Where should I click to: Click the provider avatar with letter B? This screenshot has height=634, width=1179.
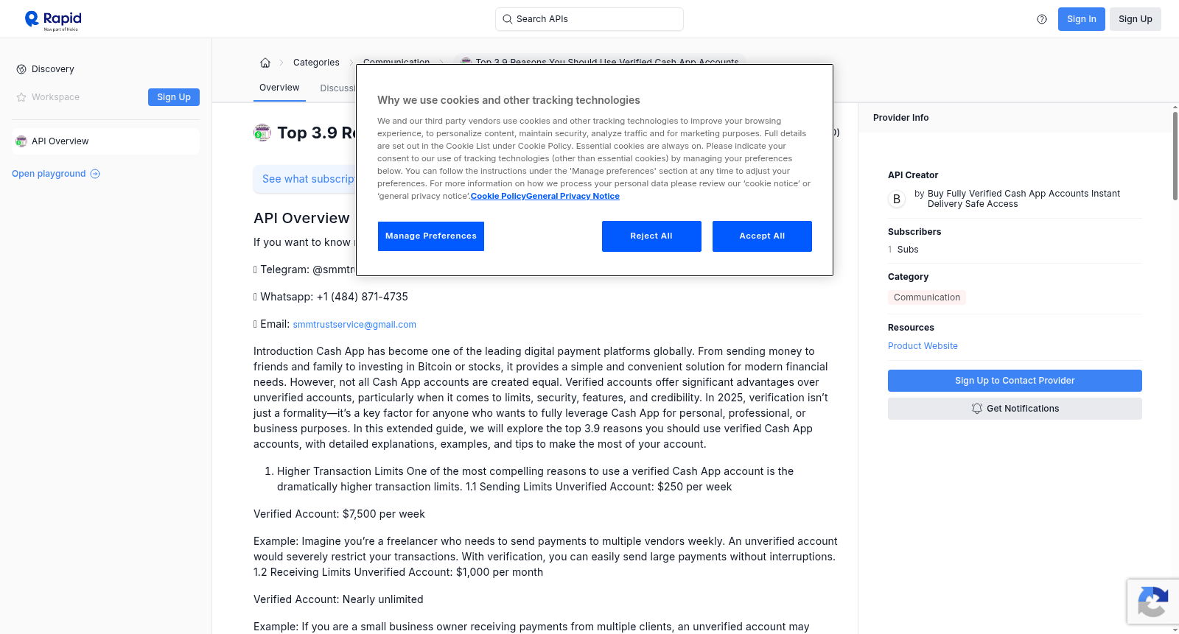pos(897,199)
